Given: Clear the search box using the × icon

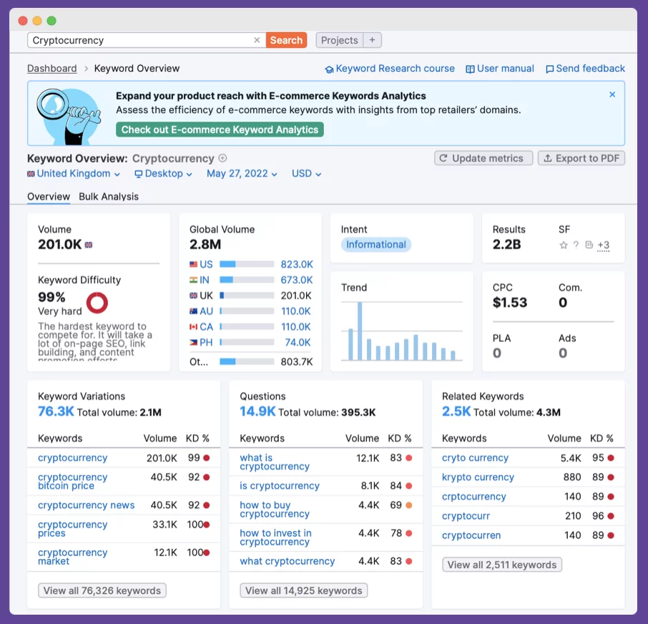Looking at the screenshot, I should coord(257,40).
